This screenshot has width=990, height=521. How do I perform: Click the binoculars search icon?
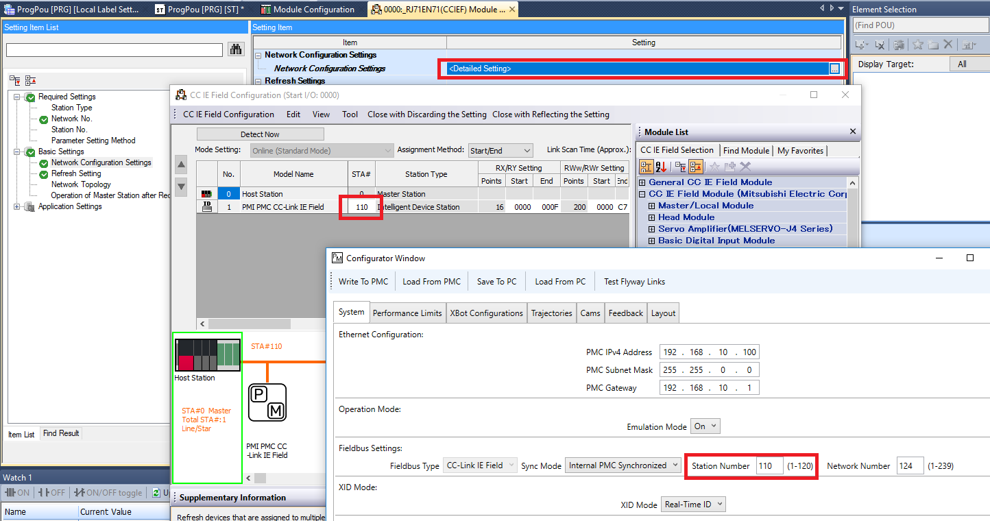point(236,49)
